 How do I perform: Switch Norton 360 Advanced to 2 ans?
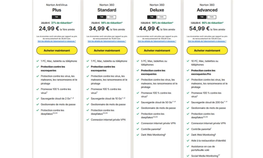click(x=211, y=17)
